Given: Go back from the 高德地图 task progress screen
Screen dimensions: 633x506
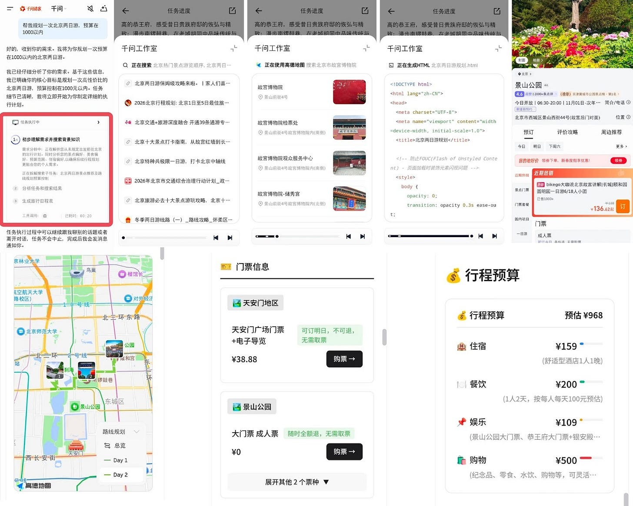Looking at the screenshot, I should coord(259,11).
